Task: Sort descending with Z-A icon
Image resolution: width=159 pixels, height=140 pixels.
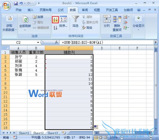Action: tap(55, 28)
